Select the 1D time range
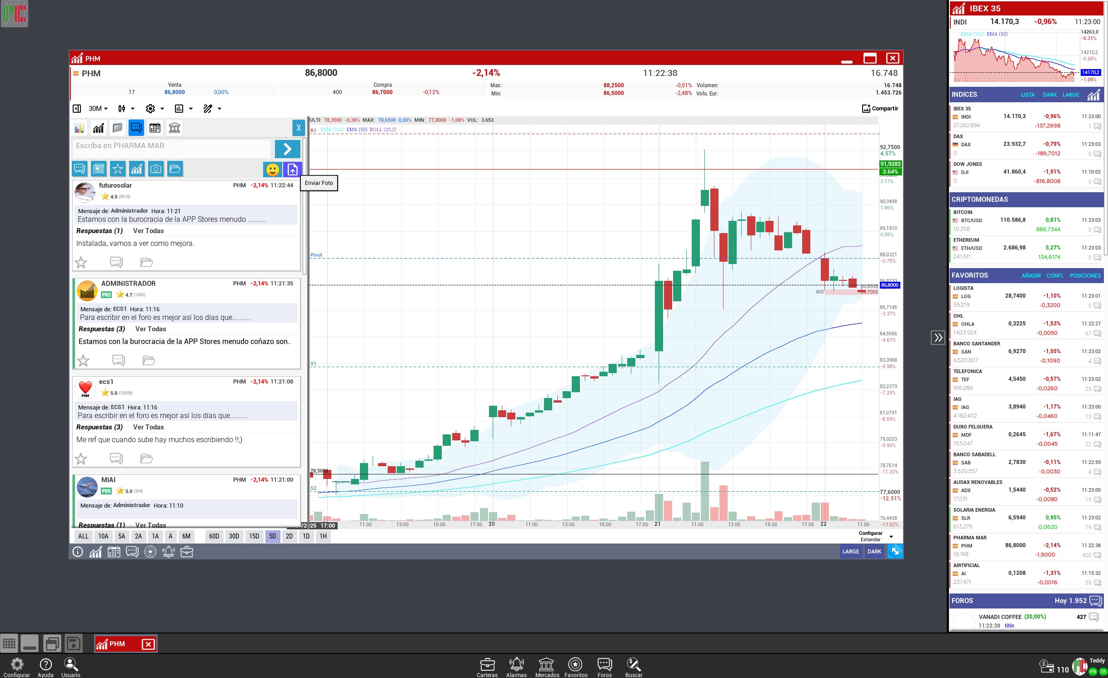This screenshot has width=1108, height=678. (x=306, y=536)
